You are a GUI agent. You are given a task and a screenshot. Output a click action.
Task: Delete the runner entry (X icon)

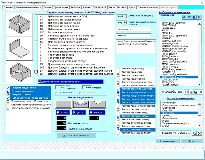[x=199, y=133]
